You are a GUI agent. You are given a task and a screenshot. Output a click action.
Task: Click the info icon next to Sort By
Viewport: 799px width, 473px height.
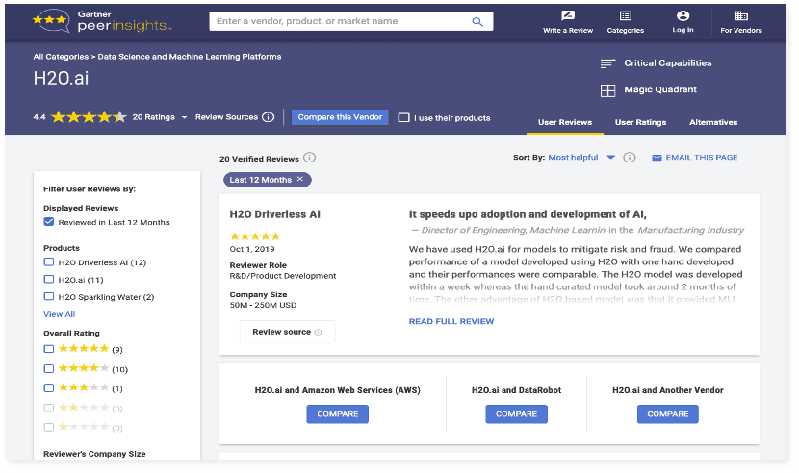[630, 158]
